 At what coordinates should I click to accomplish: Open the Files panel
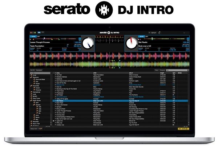point(157,70)
